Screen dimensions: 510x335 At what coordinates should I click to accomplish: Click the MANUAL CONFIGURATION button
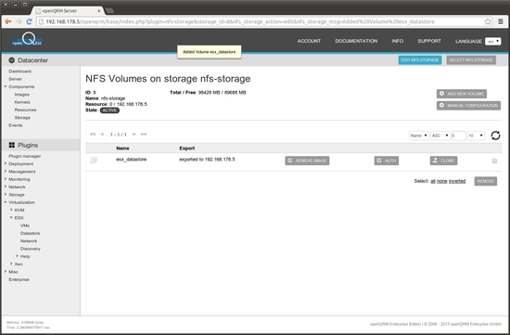pos(468,106)
